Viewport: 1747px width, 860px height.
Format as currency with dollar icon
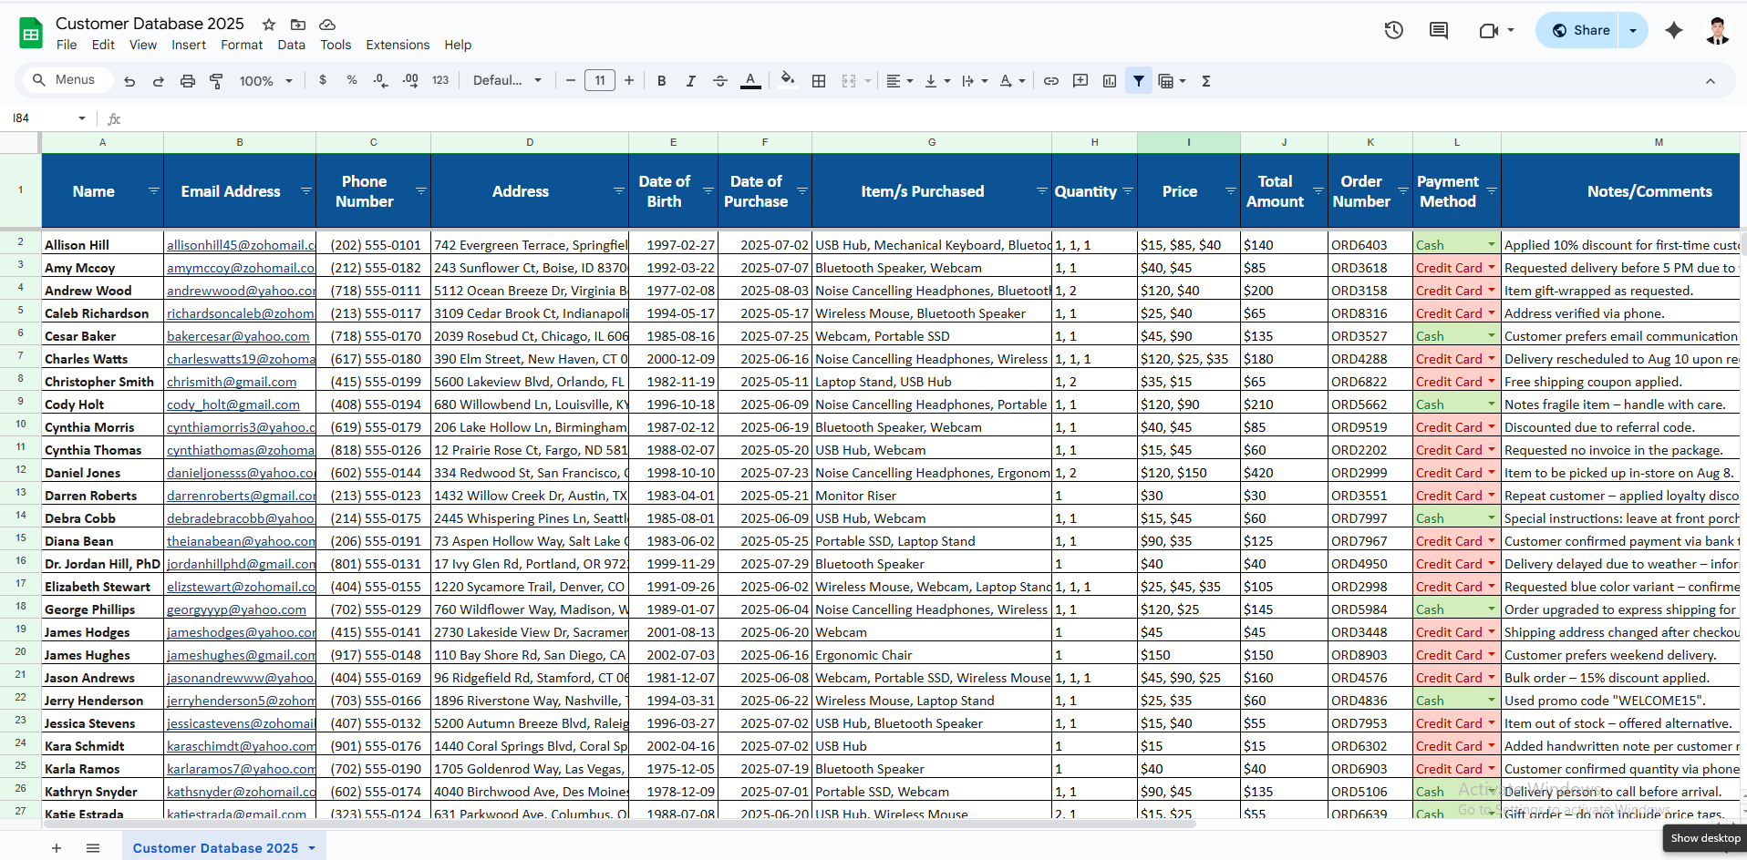click(323, 80)
